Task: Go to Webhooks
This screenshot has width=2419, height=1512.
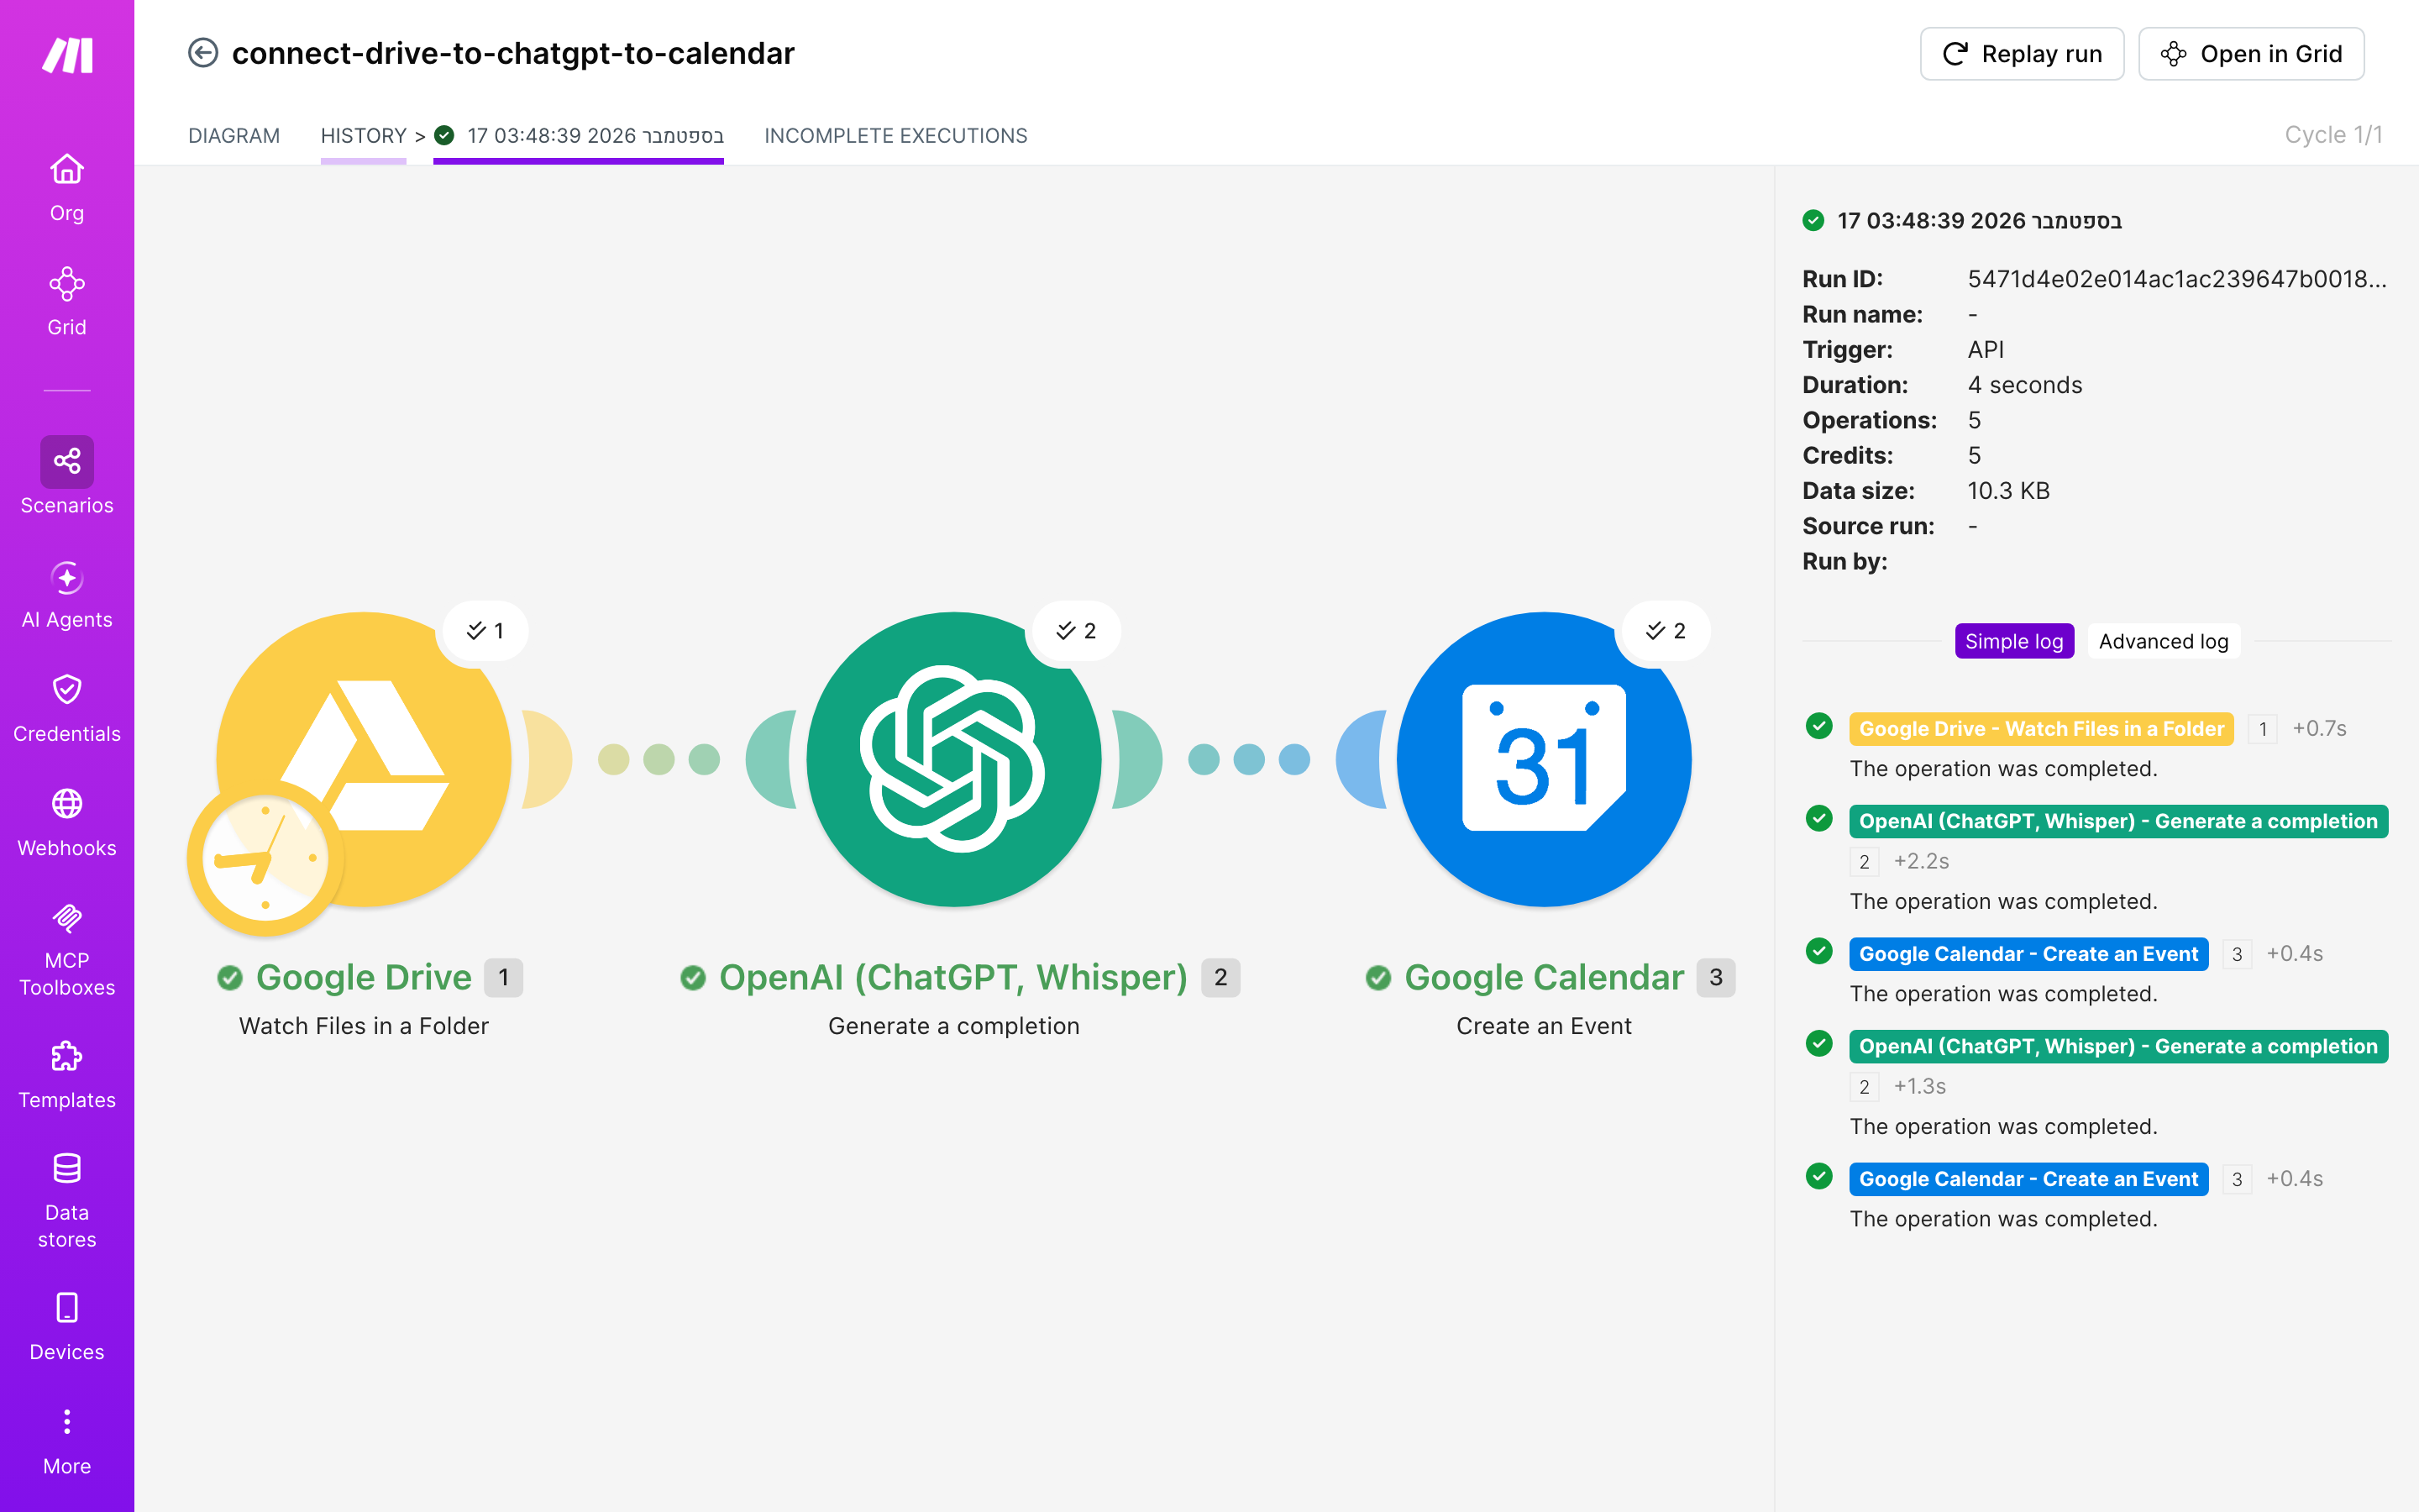Action: pos(67,823)
